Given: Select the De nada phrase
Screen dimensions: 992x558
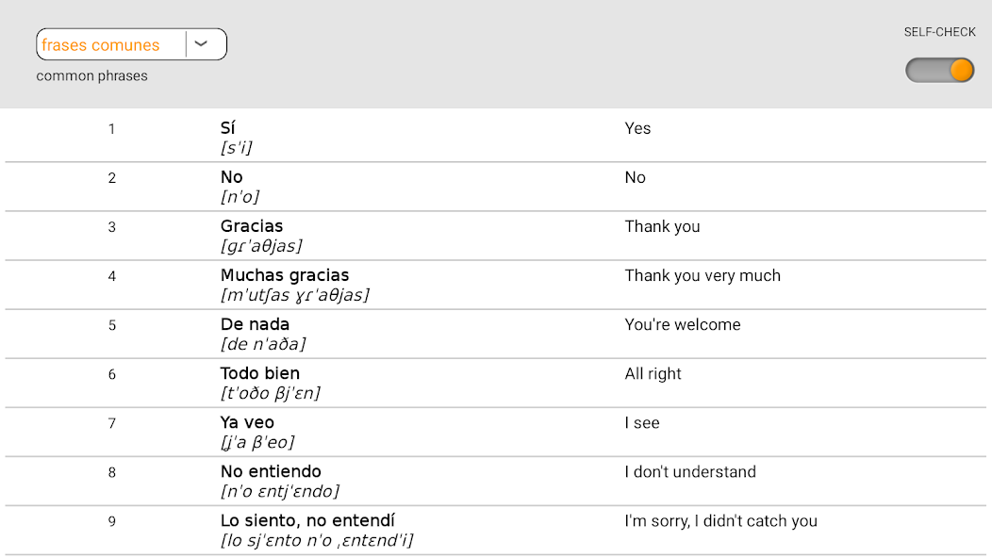Looking at the screenshot, I should coord(255,324).
